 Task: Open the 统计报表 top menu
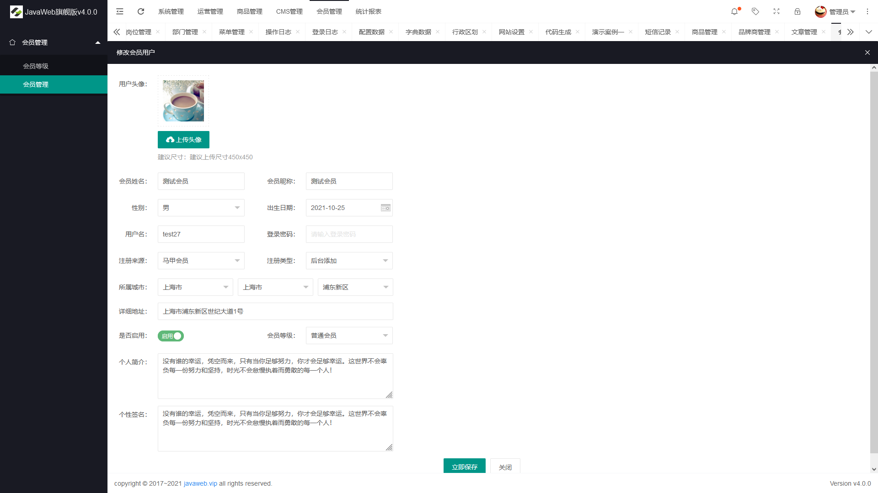[369, 11]
